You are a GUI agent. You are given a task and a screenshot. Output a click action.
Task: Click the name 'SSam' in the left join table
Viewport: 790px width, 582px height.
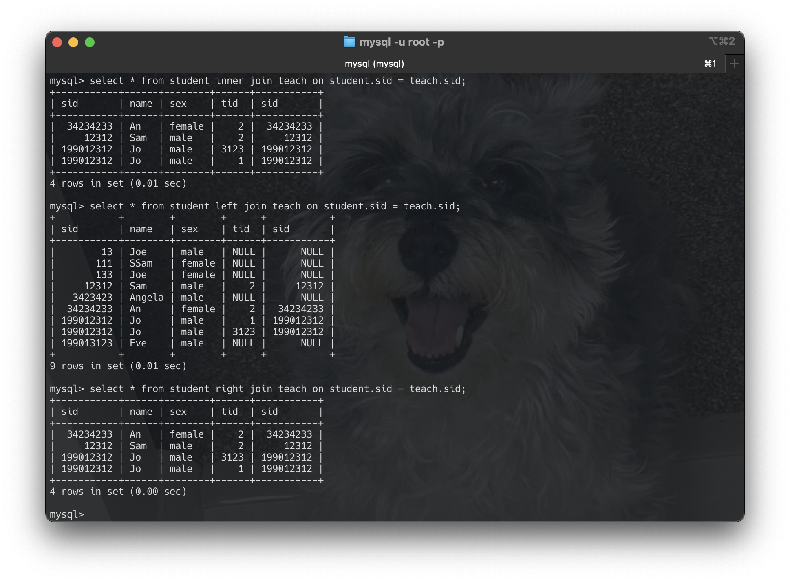pos(141,263)
